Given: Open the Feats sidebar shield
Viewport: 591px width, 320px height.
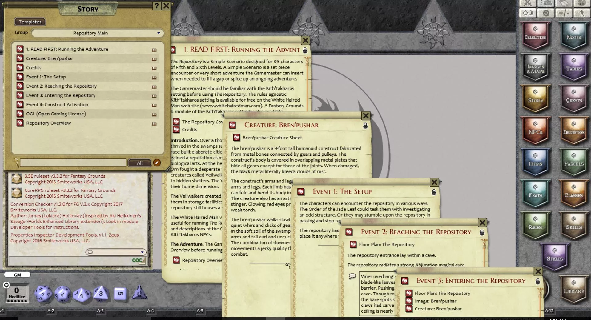Looking at the screenshot, I should (535, 194).
